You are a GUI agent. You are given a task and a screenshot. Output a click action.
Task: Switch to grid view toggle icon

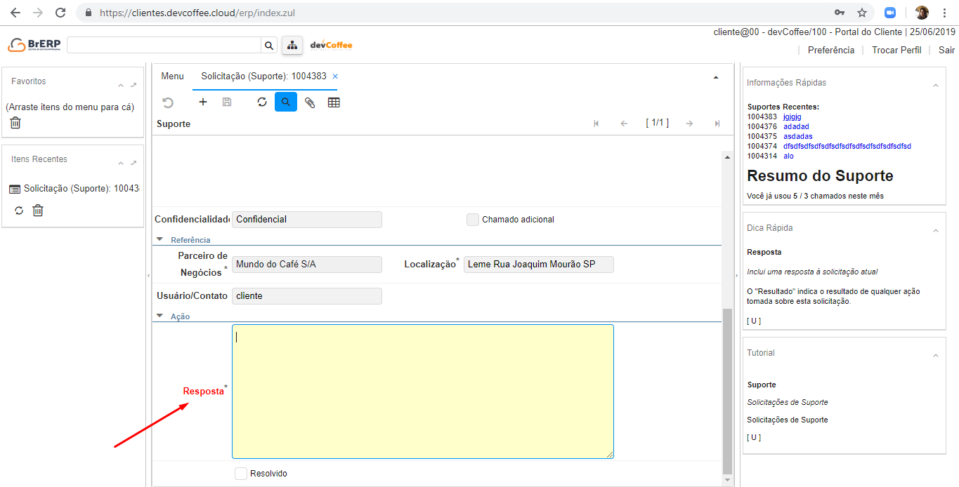click(334, 102)
